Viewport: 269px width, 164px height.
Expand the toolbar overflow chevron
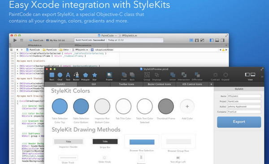(262, 76)
